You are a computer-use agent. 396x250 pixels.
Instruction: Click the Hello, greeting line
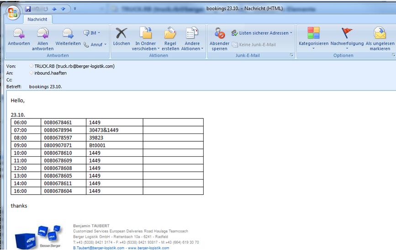point(17,101)
